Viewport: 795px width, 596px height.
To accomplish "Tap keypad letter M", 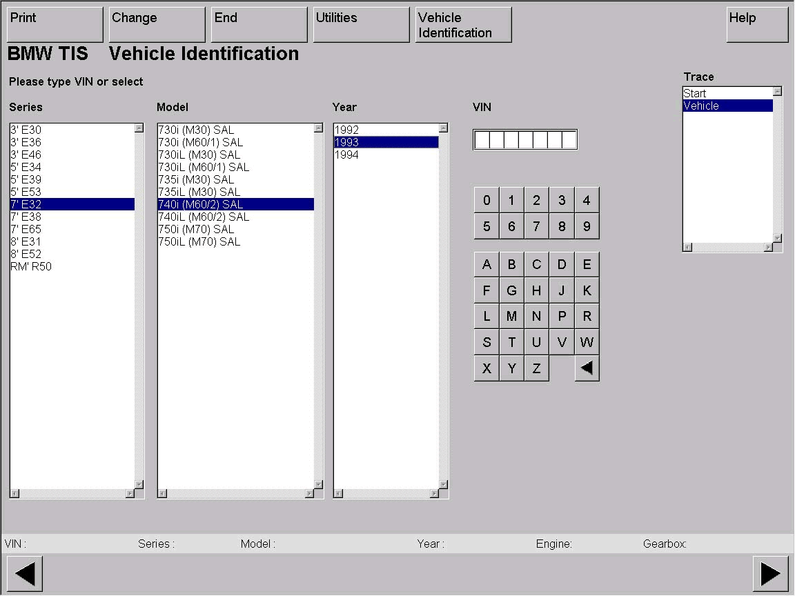I will tap(511, 316).
